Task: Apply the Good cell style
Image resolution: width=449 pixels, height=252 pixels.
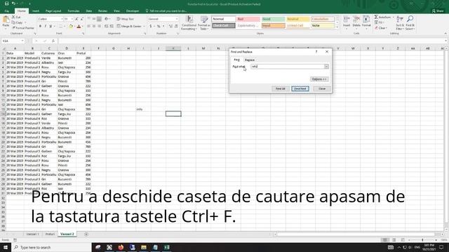Action: (x=273, y=19)
